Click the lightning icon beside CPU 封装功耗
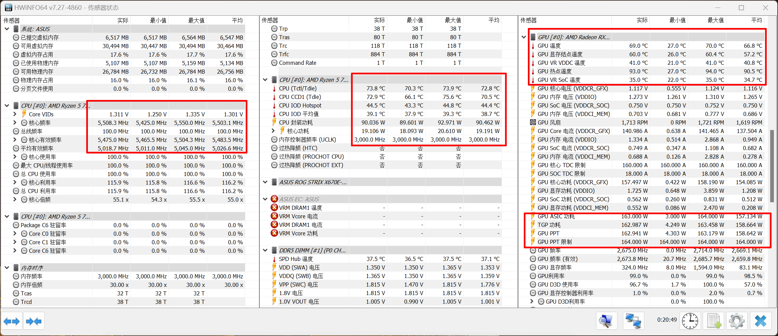 274,122
